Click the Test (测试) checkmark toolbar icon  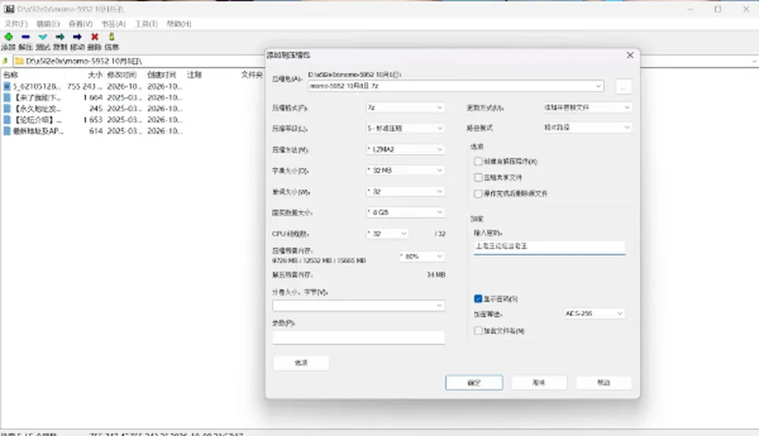pos(43,37)
